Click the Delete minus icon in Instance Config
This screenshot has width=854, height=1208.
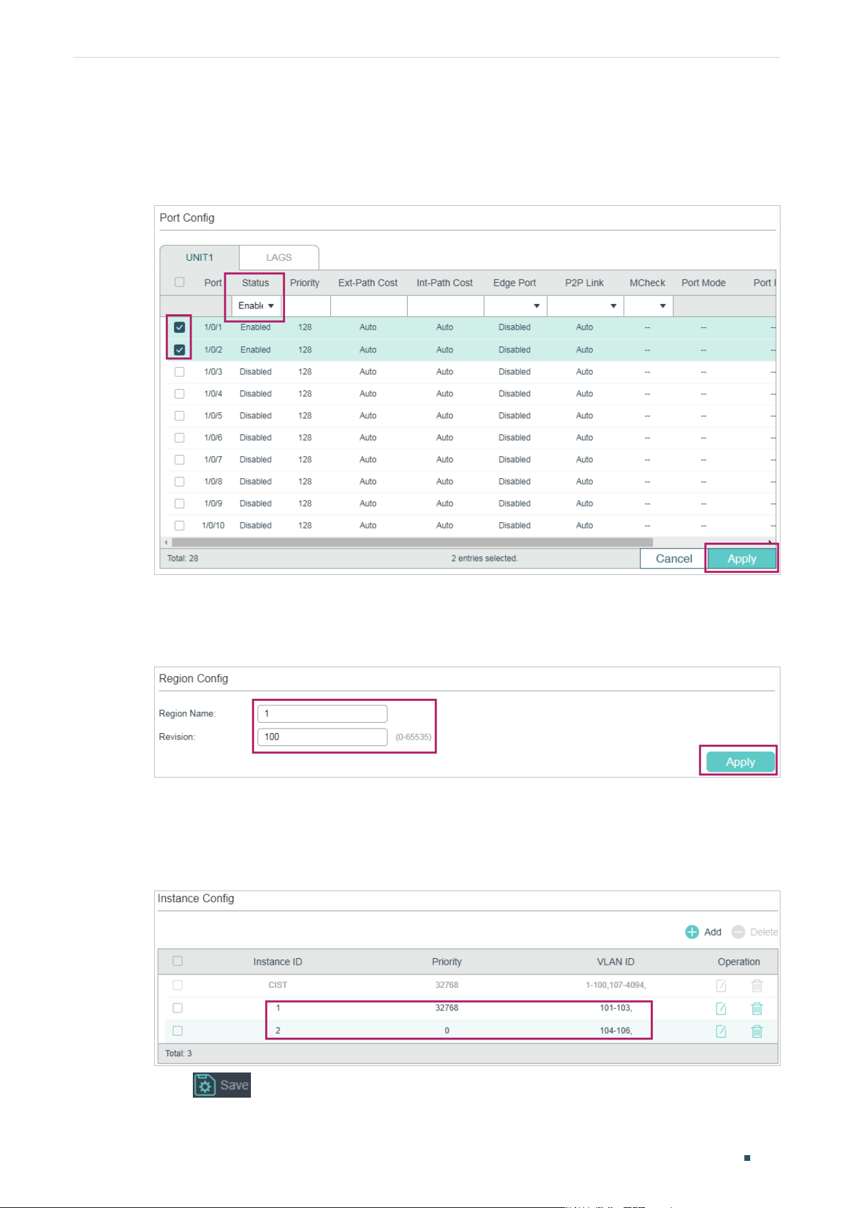pyautogui.click(x=739, y=932)
